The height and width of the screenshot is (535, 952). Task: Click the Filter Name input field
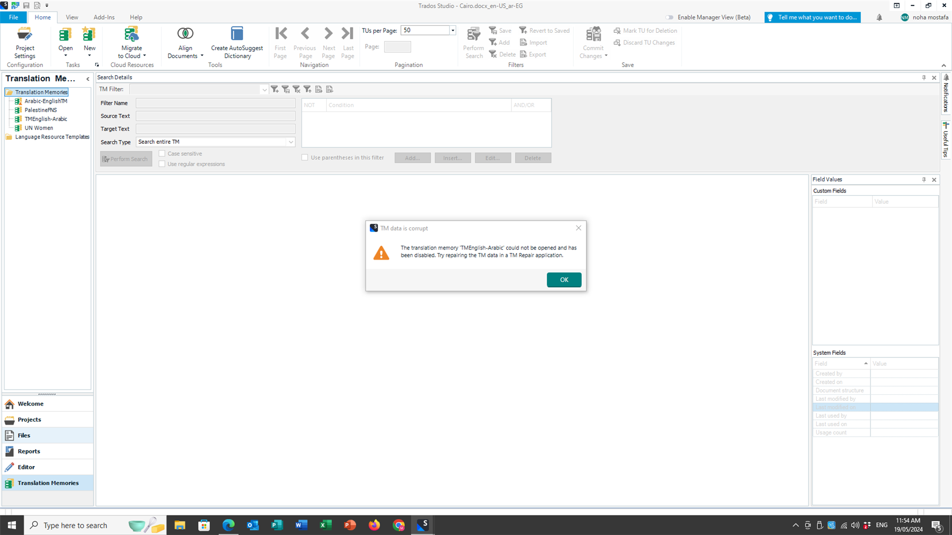pyautogui.click(x=215, y=103)
